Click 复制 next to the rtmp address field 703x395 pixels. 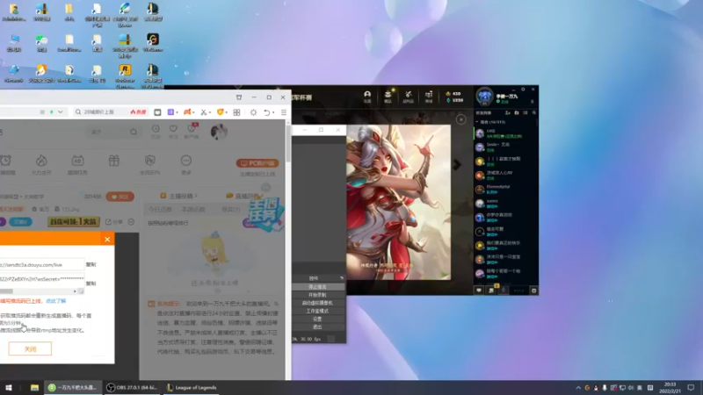[91, 265]
